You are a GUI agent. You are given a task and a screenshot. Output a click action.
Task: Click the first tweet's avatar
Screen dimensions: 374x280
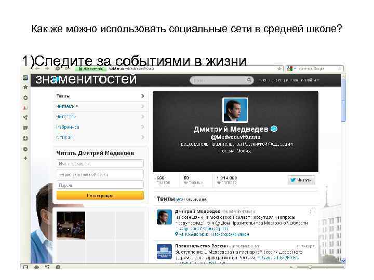(x=164, y=217)
